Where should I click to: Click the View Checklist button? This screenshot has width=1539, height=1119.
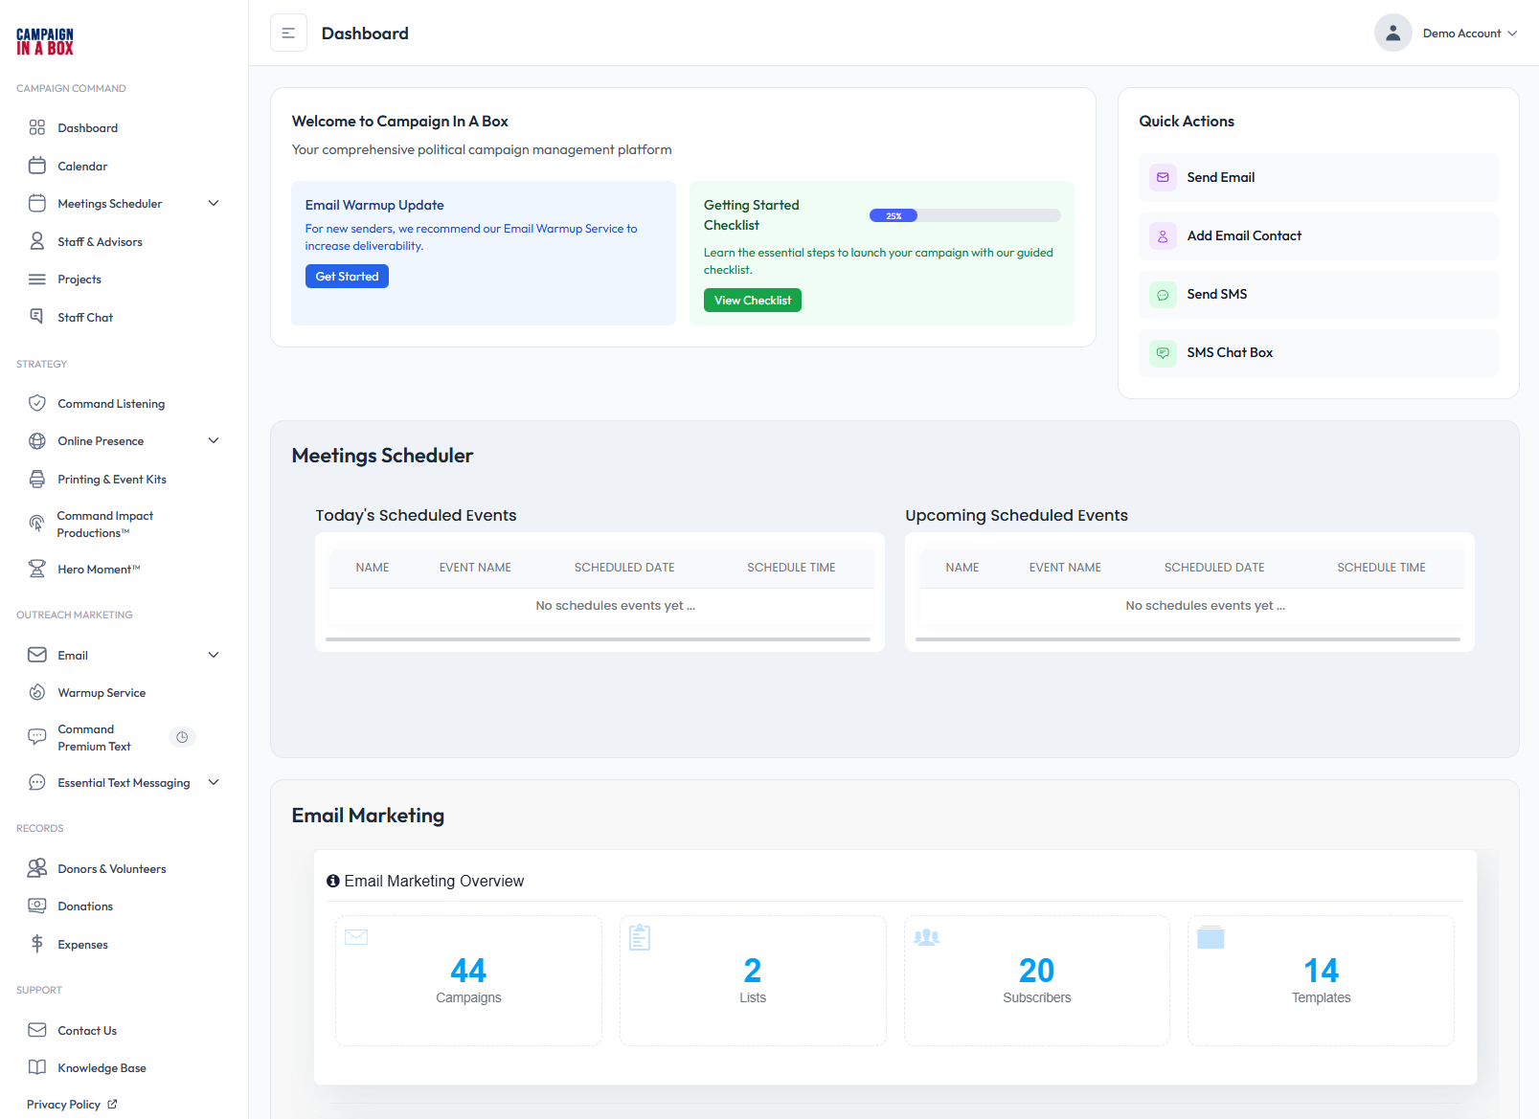(753, 301)
